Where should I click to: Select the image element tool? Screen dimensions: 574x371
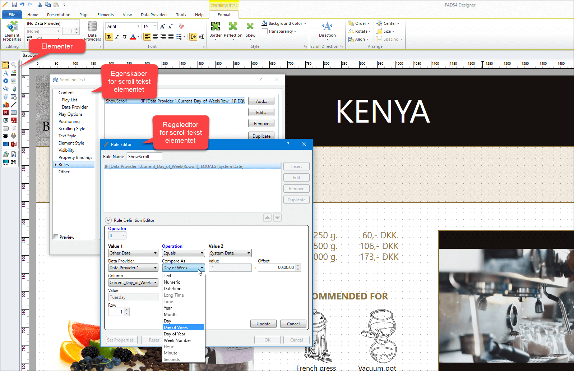coord(14,81)
